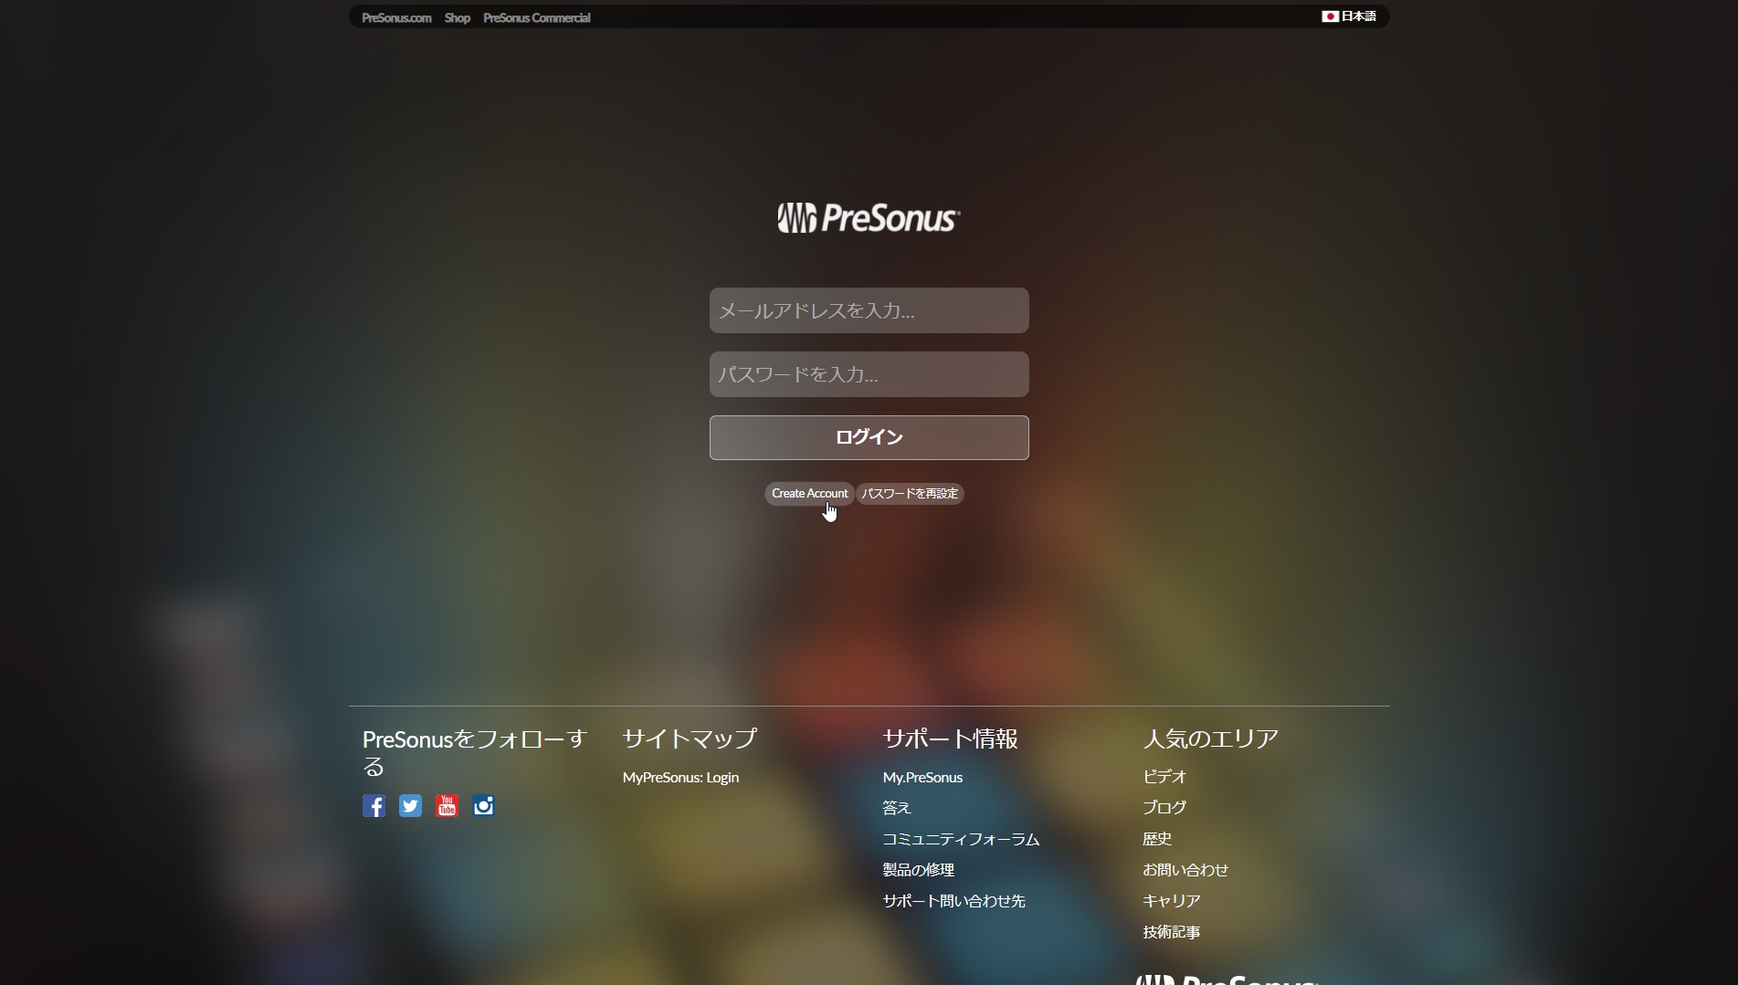Open the 歴史 link

click(1157, 839)
